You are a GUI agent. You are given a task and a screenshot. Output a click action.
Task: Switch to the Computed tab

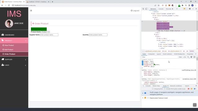coord(151,54)
